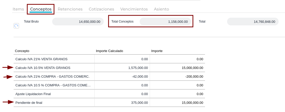Go to the Vencimientos tab

coord(134,9)
